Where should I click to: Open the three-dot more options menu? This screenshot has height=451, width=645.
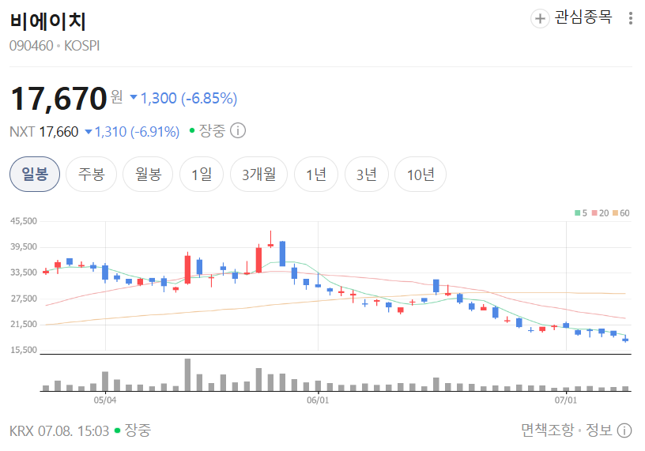coord(630,18)
